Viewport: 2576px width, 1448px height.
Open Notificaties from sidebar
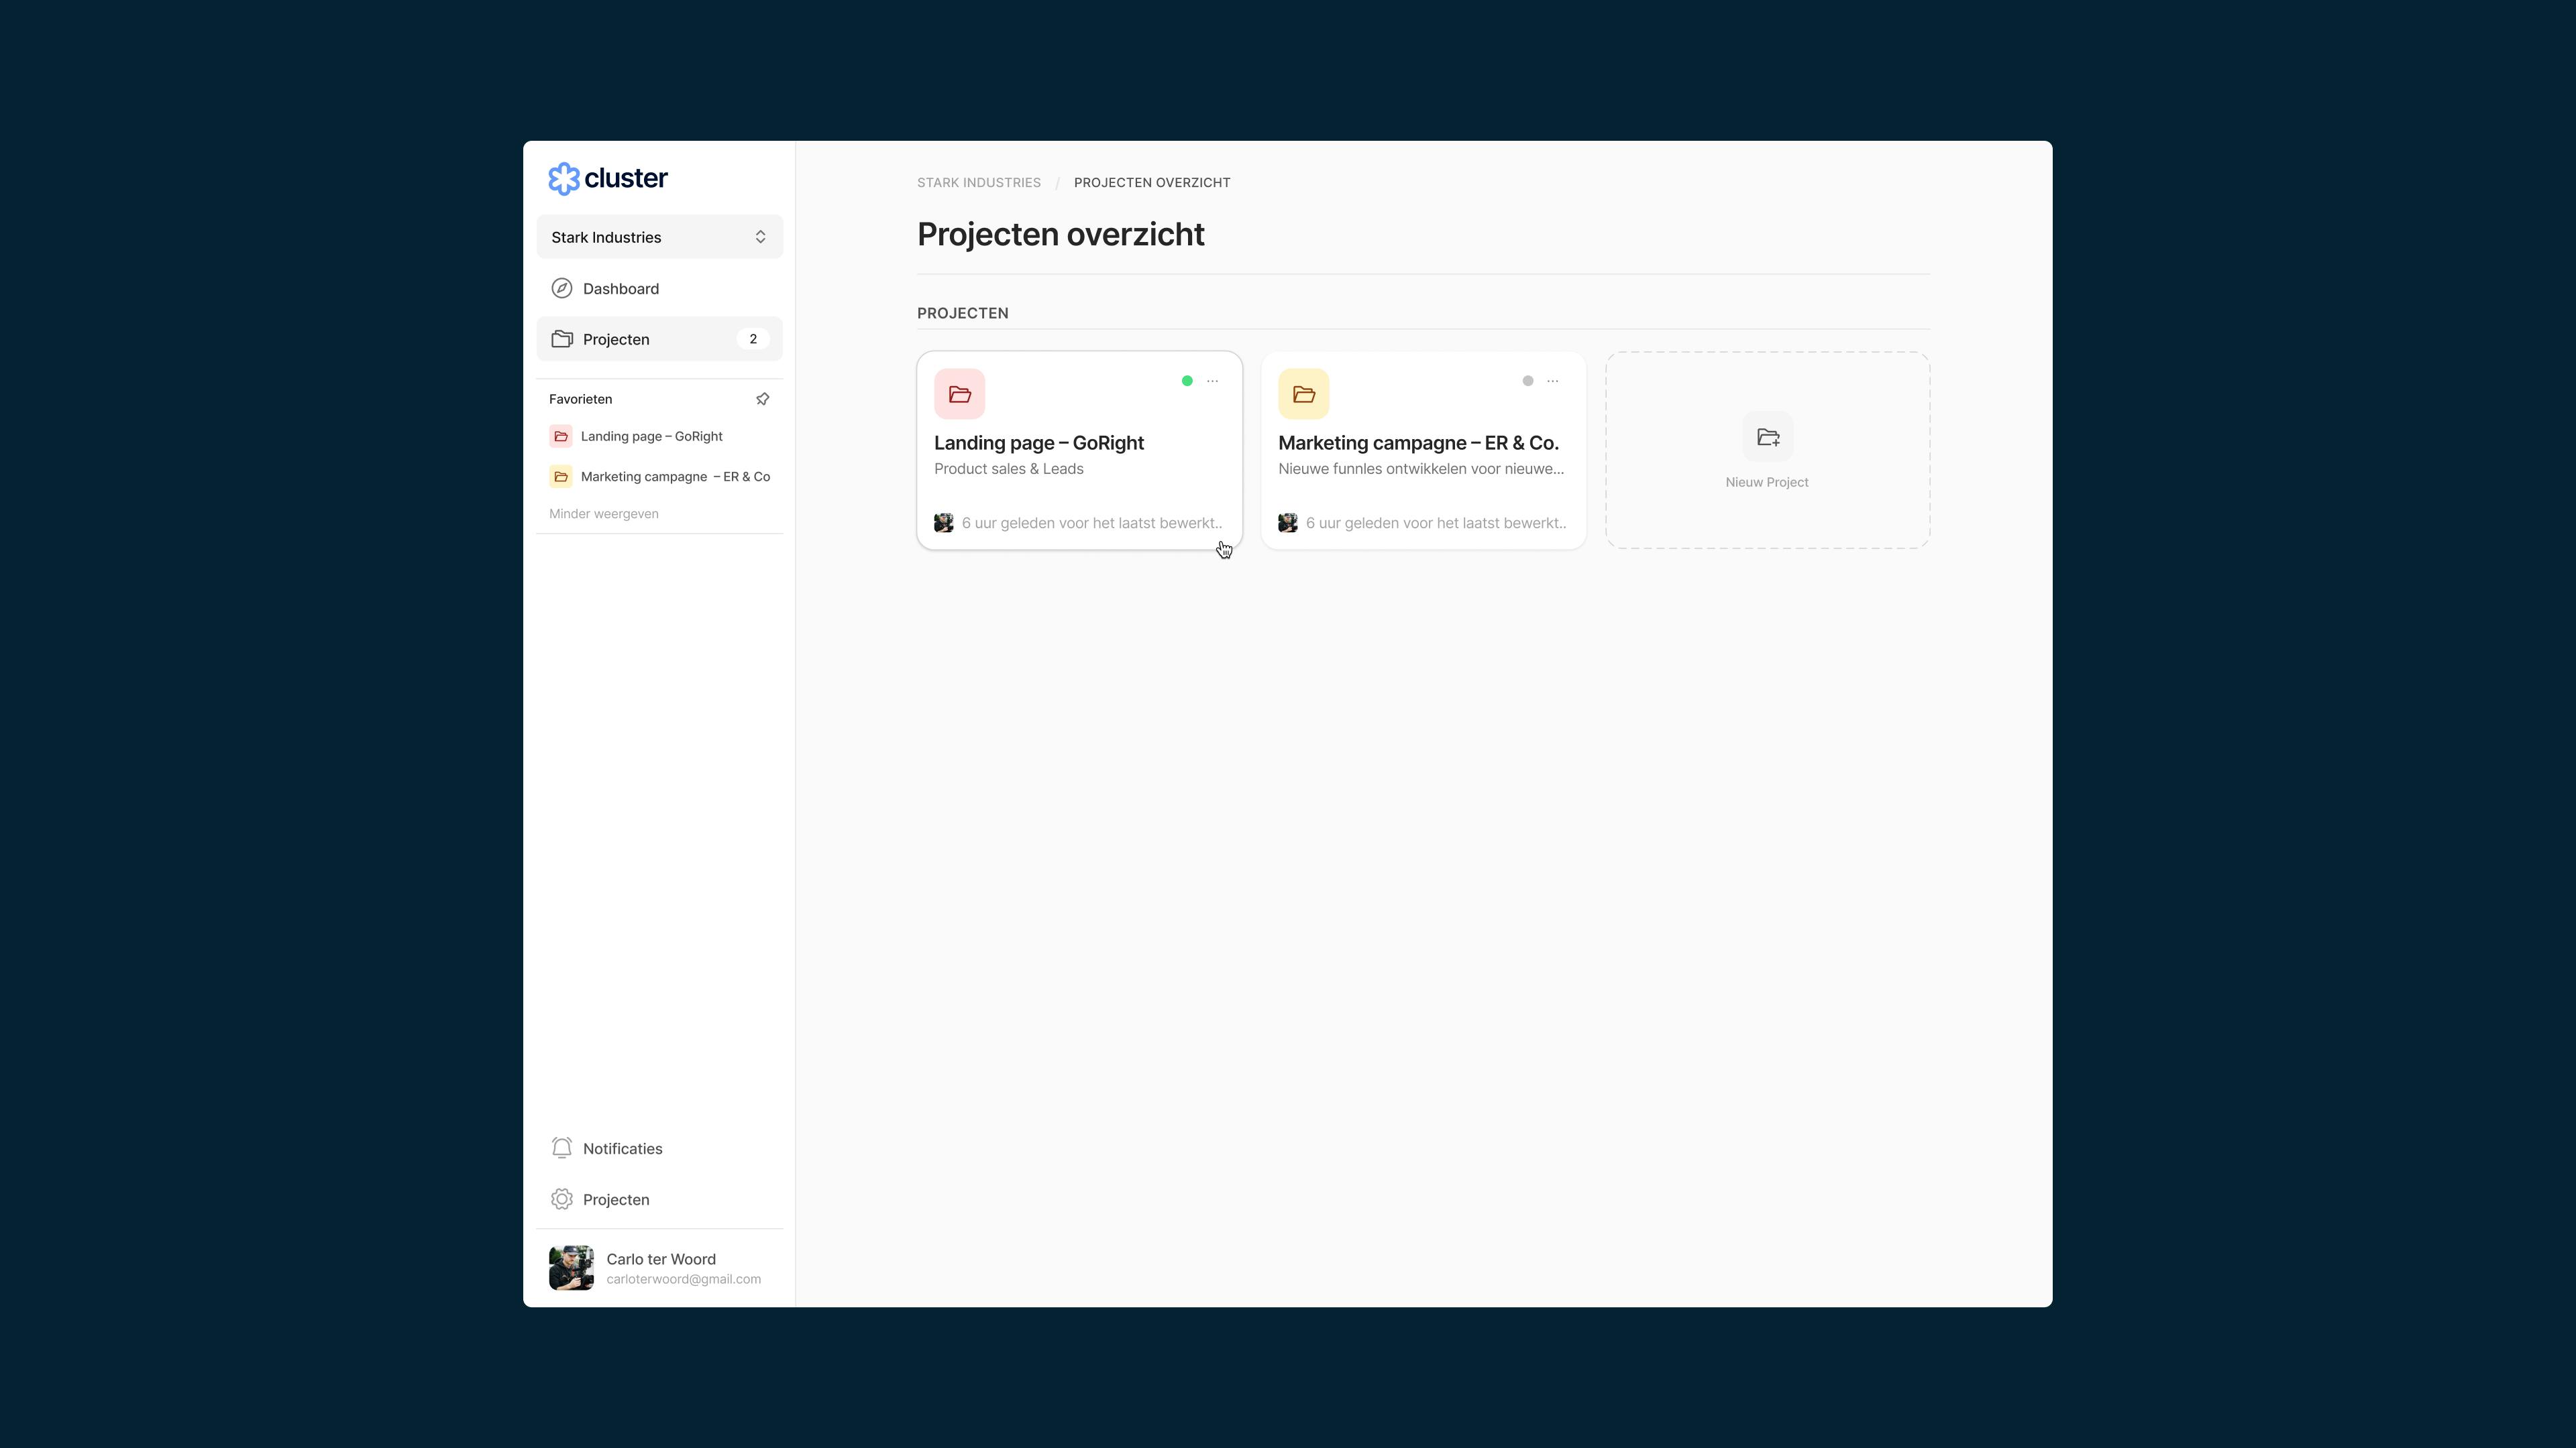pyautogui.click(x=659, y=1148)
